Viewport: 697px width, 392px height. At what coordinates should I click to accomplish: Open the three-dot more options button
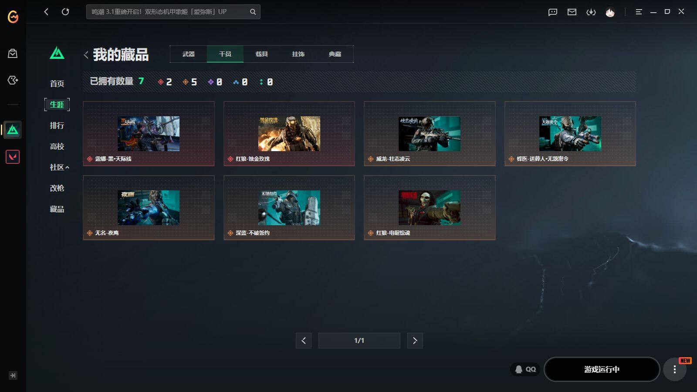pos(675,369)
